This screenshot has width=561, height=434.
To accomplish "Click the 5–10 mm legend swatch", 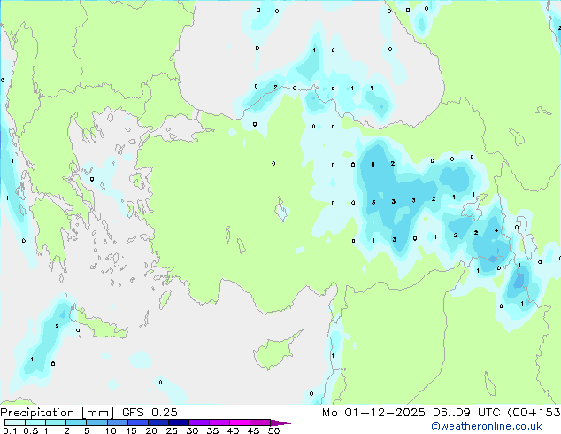I will point(96,422).
